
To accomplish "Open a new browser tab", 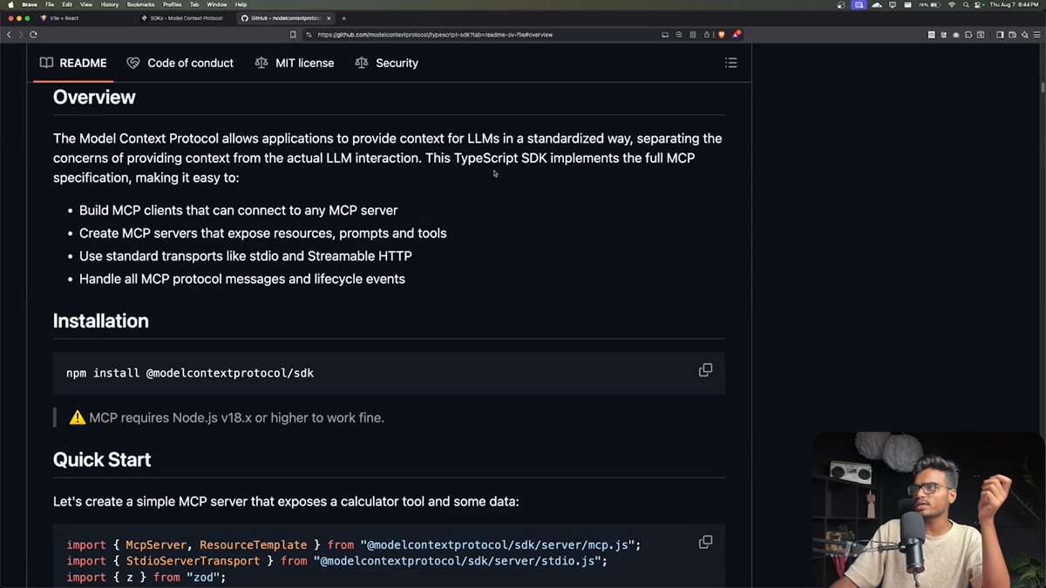I will pyautogui.click(x=343, y=17).
